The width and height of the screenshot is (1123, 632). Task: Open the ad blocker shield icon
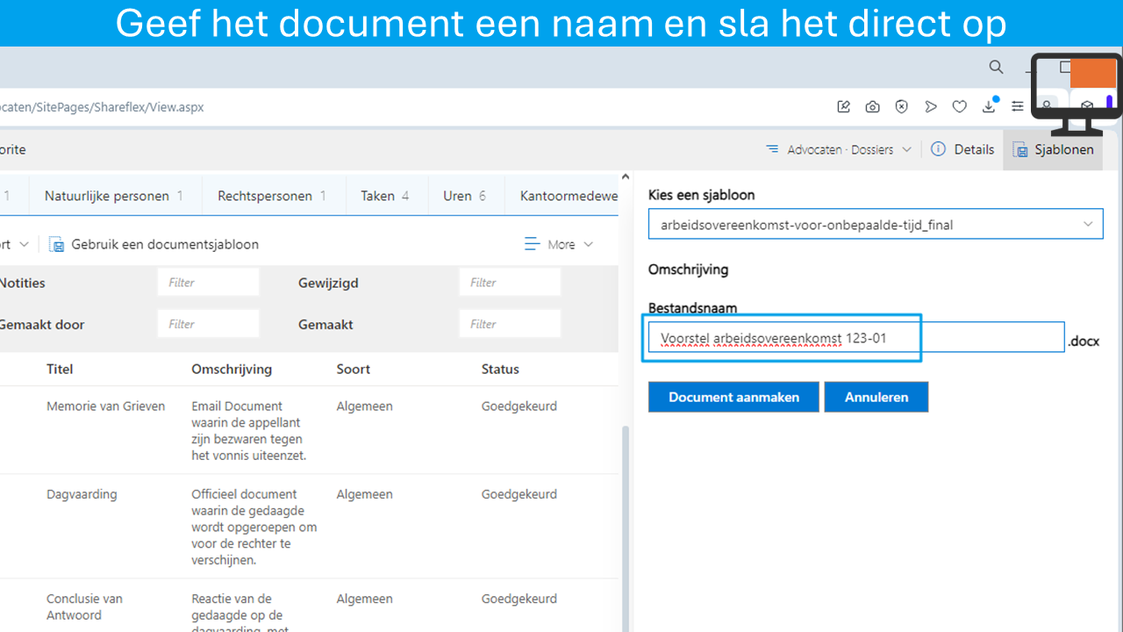pyautogui.click(x=902, y=106)
